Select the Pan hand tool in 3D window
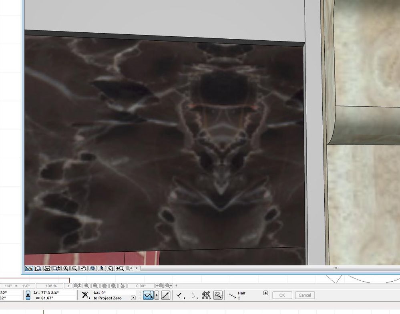This screenshot has height=314, width=400. tap(83, 268)
